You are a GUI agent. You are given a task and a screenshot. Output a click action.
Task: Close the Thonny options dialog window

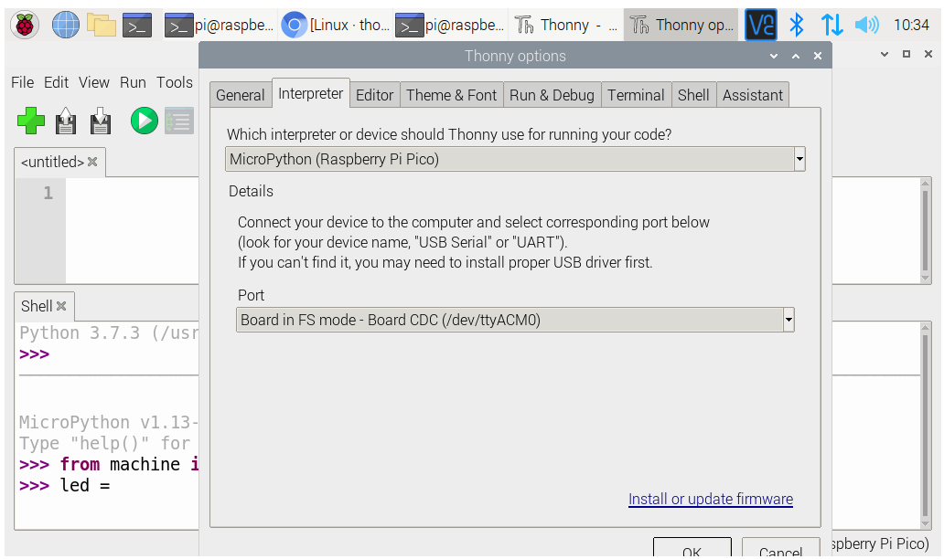pyautogui.click(x=818, y=56)
